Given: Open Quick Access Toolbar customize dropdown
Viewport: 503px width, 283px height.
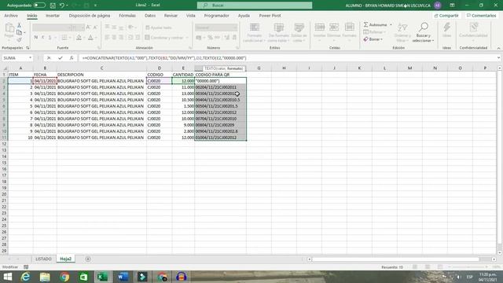Looking at the screenshot, I should point(96,6).
